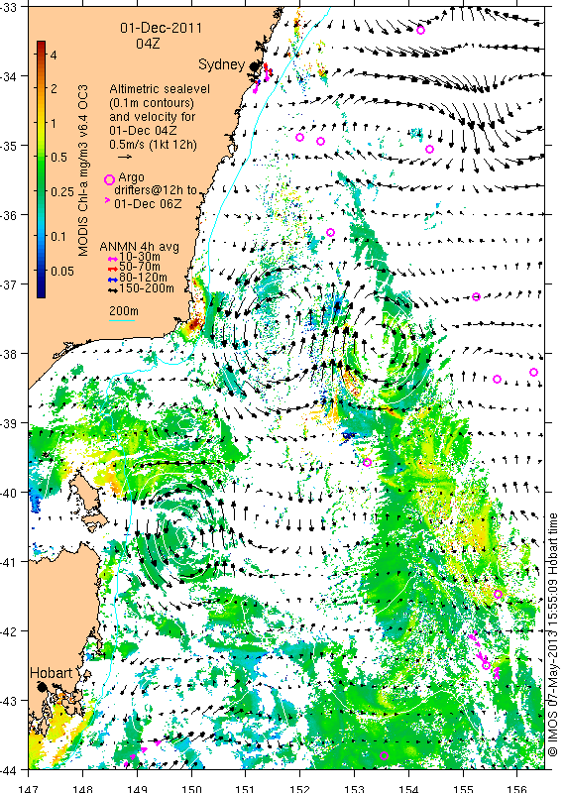
Task: Click the 'Altimetric sealevel' legend text
Action: (x=160, y=89)
